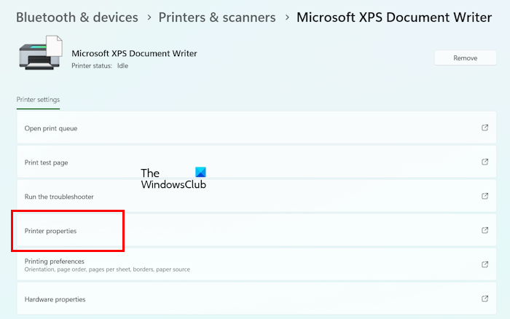Remove the Microsoft XPS Document Writer printer
Screen dimensions: 510x319
pos(465,58)
